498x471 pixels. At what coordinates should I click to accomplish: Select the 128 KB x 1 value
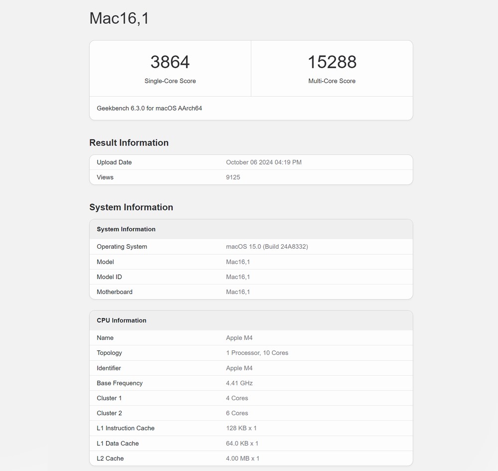tap(242, 428)
